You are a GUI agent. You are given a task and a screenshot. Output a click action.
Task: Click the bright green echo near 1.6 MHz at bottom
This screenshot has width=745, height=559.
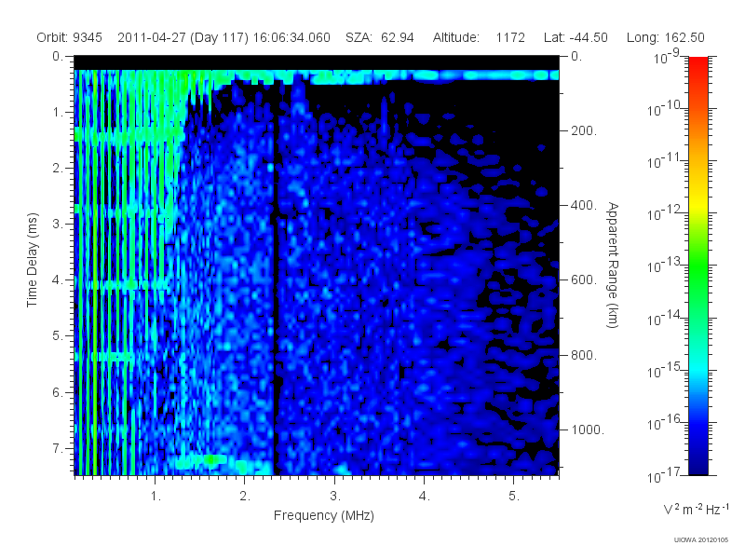pyautogui.click(x=209, y=459)
